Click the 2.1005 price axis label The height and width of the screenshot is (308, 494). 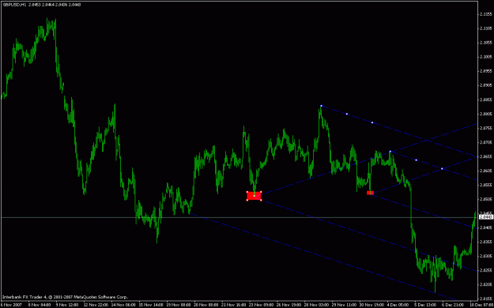click(x=485, y=57)
